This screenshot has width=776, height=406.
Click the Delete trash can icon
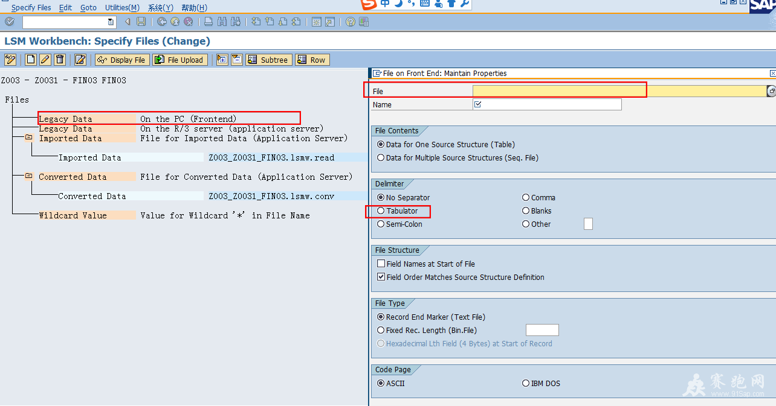tap(60, 60)
